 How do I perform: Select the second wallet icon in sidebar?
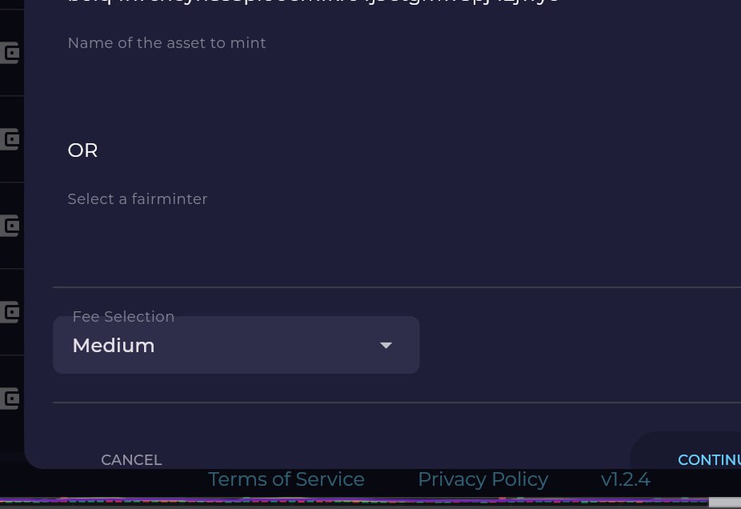tap(10, 139)
